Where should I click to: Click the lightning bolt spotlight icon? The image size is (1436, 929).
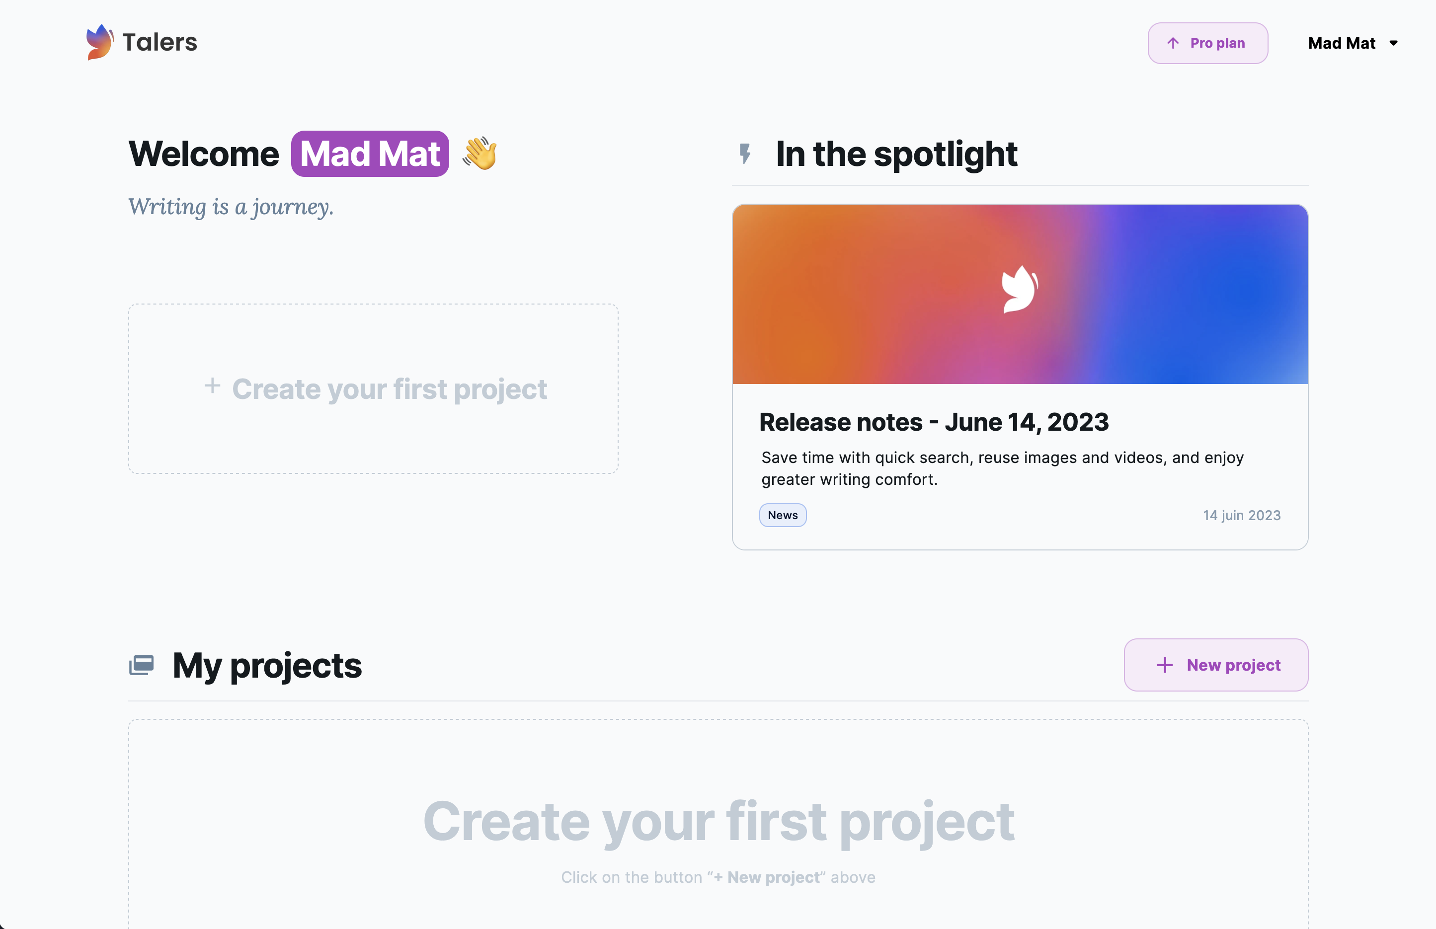pyautogui.click(x=746, y=153)
